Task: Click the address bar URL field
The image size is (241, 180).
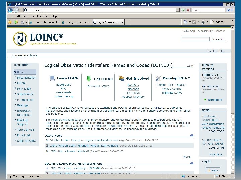Action: pos(100,10)
